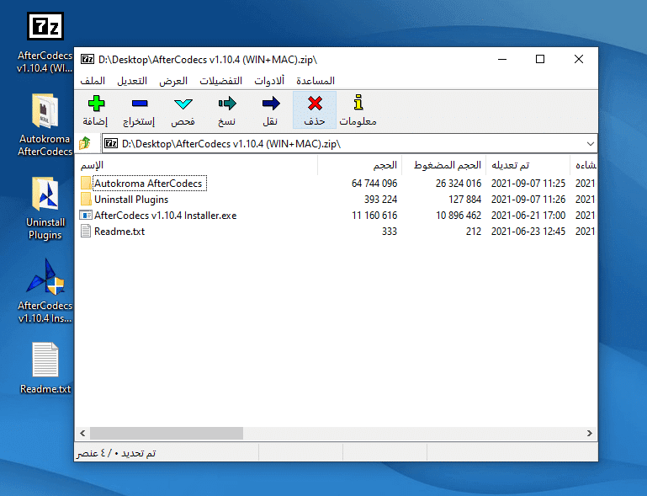Click the Delete (حذف) red X icon

pos(315,104)
